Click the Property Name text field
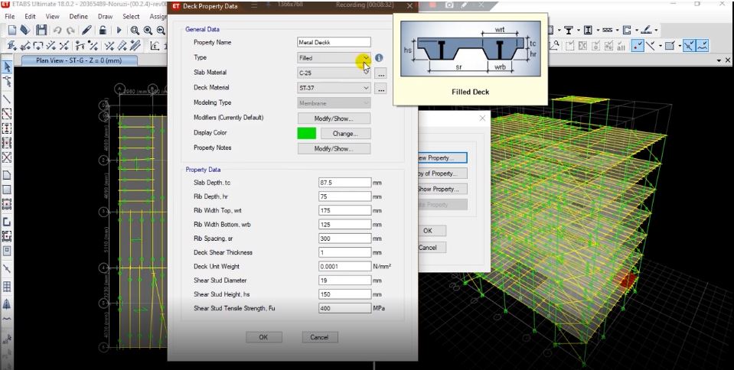 (x=334, y=43)
